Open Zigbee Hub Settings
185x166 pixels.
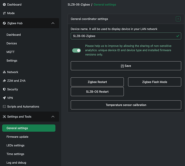(12, 61)
